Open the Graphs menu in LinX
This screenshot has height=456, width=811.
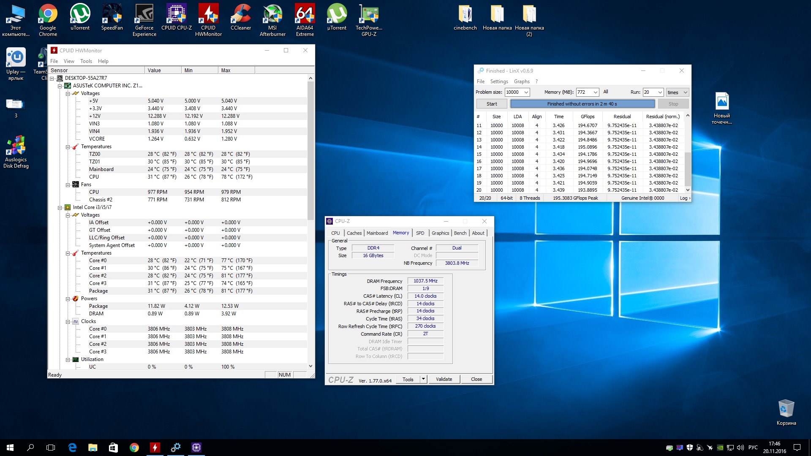coord(522,81)
